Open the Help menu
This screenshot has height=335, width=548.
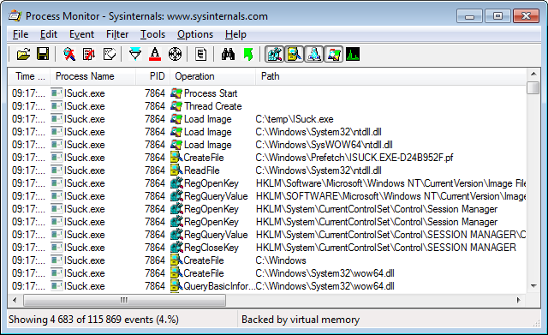pos(235,34)
